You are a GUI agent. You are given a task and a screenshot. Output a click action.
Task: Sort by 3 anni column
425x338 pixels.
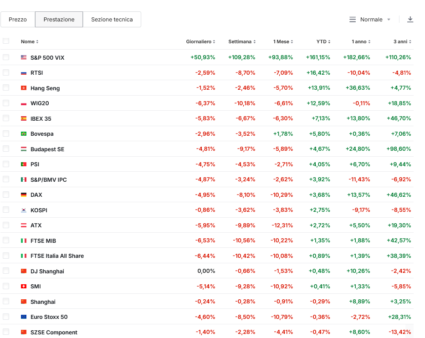point(402,42)
